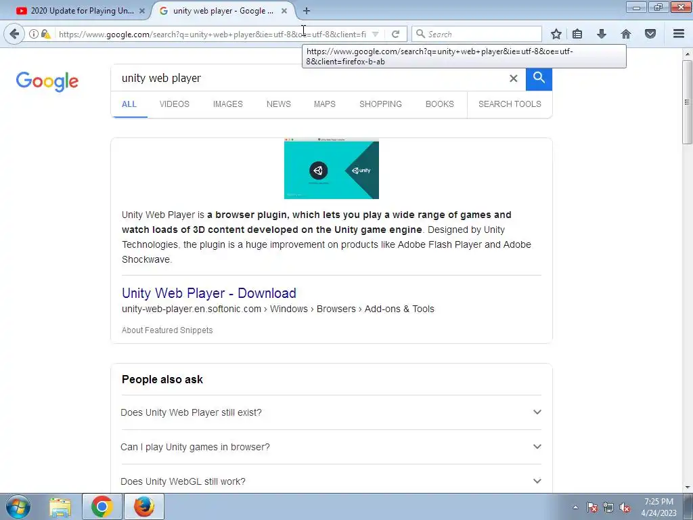Open address bar history dropdown arrow

pyautogui.click(x=375, y=34)
